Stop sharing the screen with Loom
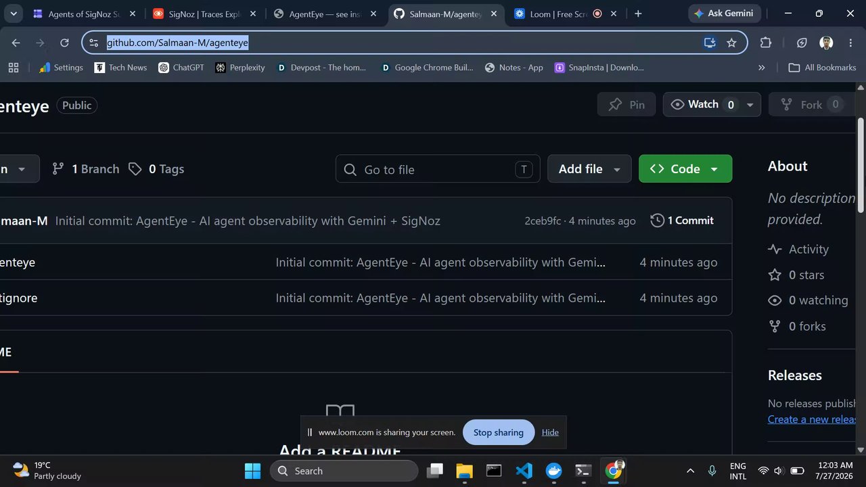 499,432
